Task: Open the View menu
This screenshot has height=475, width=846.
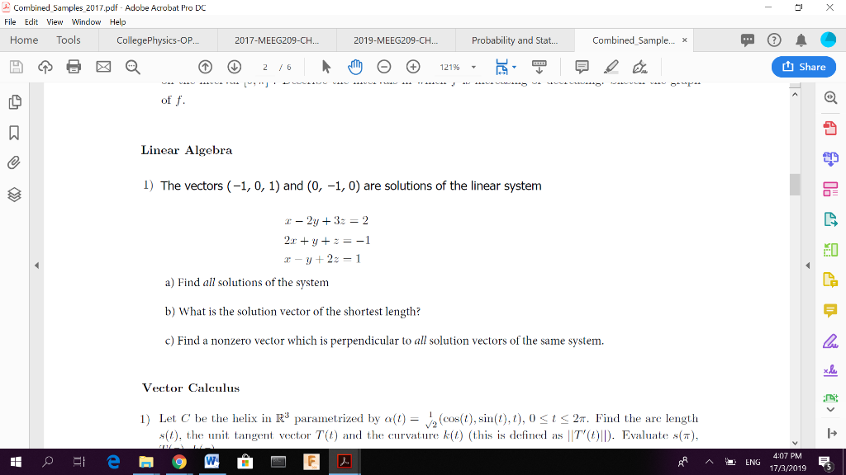Action: 55,22
